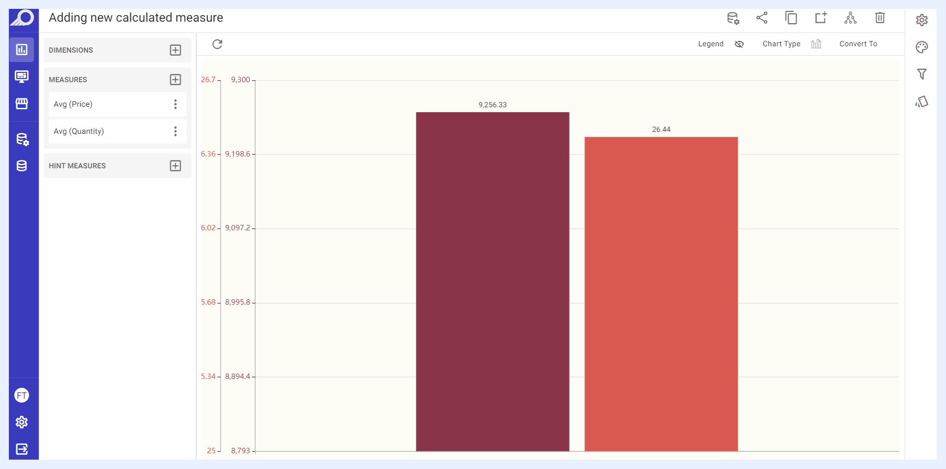Open the storefront icon in sidebar

(22, 103)
